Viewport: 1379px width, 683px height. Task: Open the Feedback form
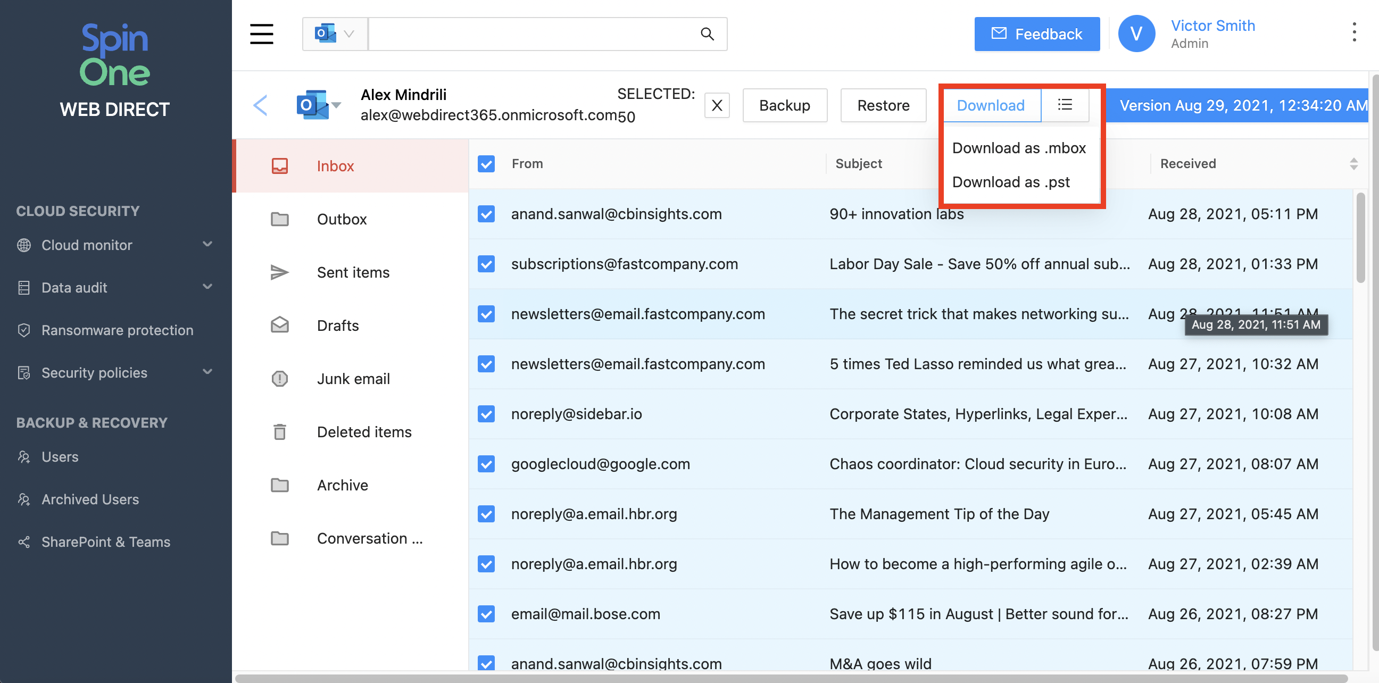[x=1037, y=34]
